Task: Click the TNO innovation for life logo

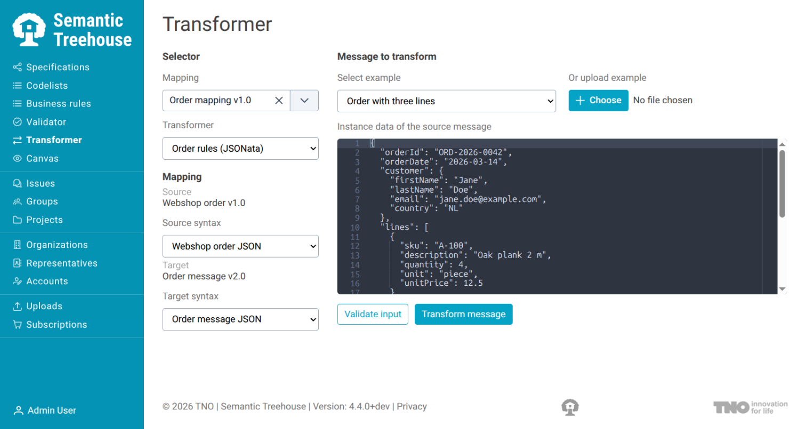Action: click(751, 407)
